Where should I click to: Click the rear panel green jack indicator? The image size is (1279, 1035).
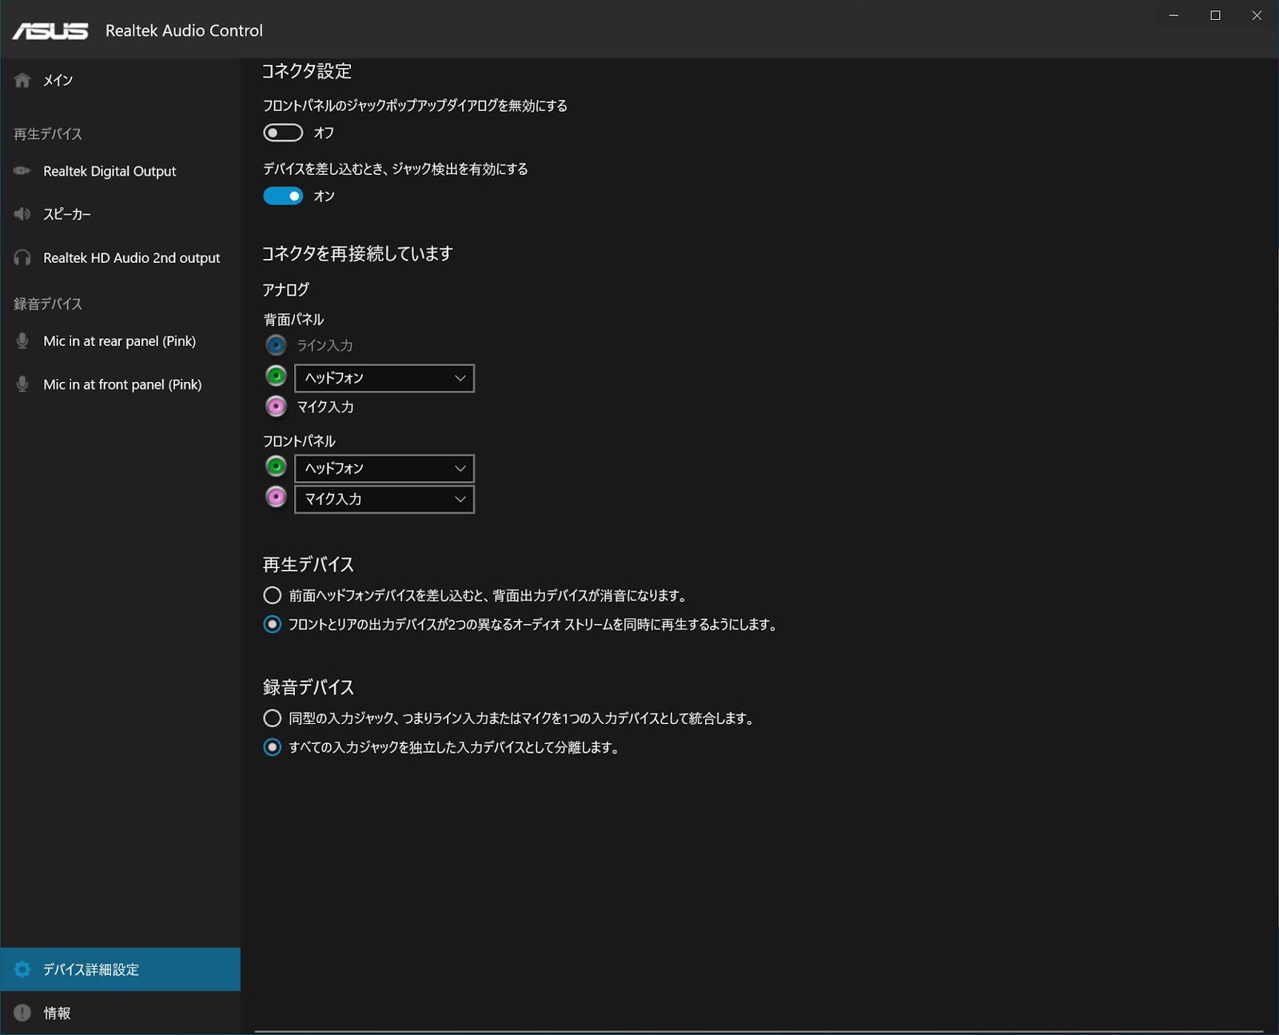(275, 376)
